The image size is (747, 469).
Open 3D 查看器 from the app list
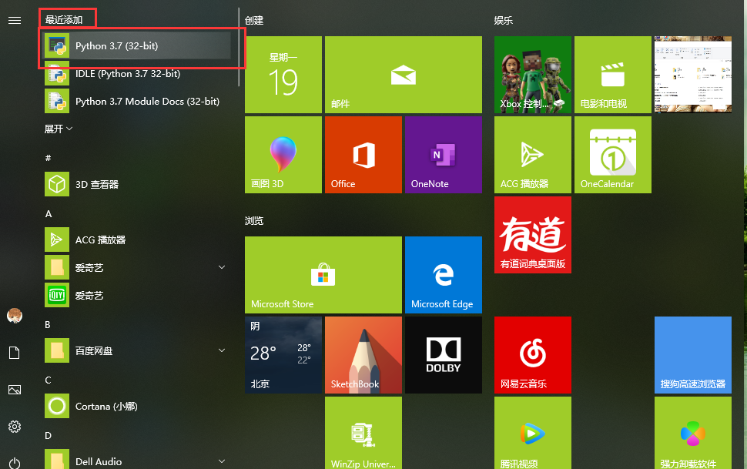pyautogui.click(x=137, y=184)
